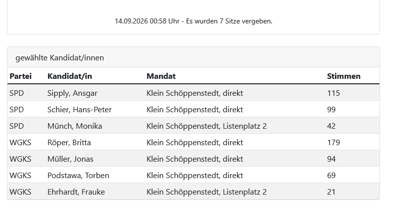411x220 pixels.
Task: Click the vote count 179
Action: [x=333, y=143]
